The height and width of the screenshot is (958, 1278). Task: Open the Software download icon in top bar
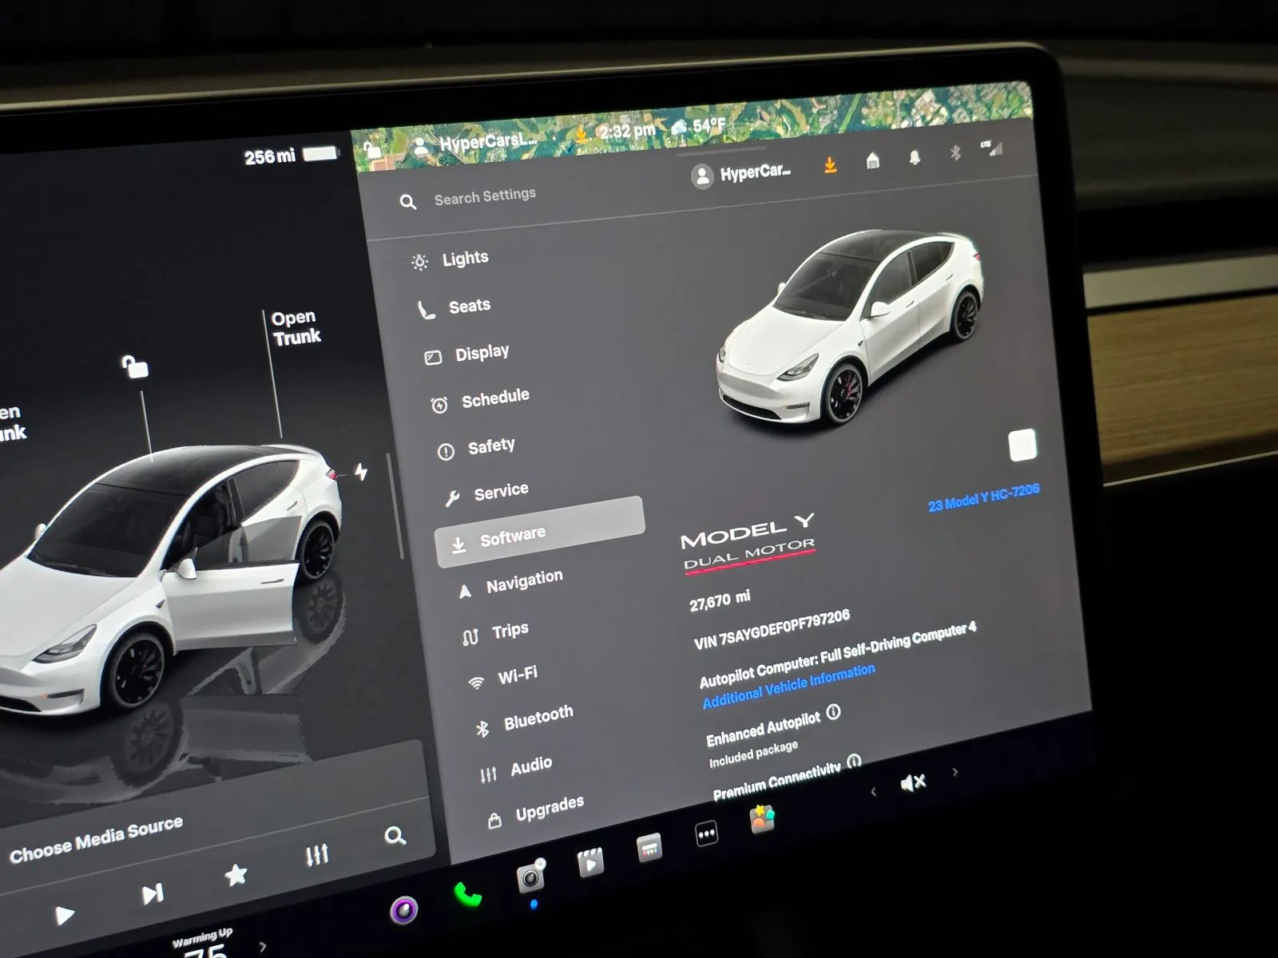click(x=831, y=164)
